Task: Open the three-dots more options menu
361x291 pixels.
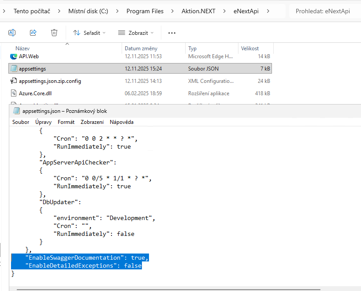Action: click(x=172, y=33)
